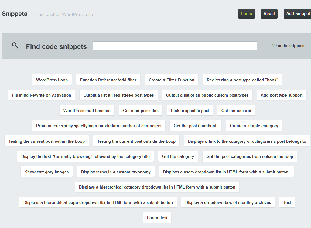Click the magnifying glass search icon
The height and width of the screenshot is (228, 311).
[x=15, y=46]
